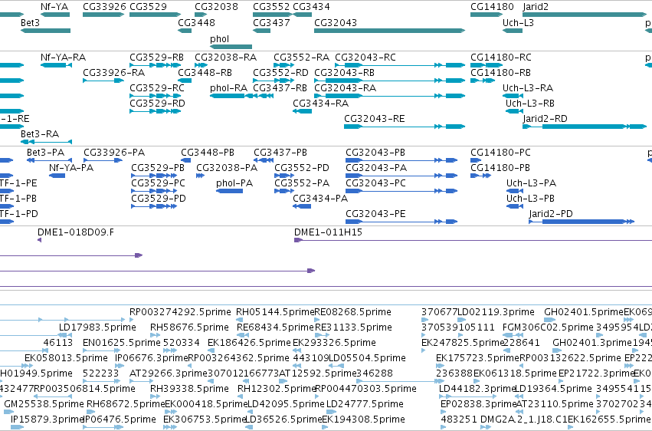
Task: Click protein CG14180-PB
Action: [x=500, y=168]
